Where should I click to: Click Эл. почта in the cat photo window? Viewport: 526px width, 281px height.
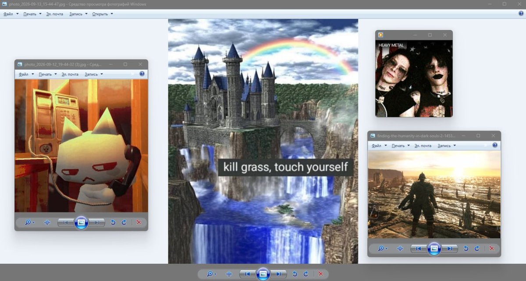tap(70, 75)
